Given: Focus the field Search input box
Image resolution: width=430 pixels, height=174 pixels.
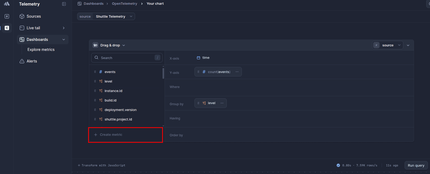Looking at the screenshot, I should click(127, 58).
